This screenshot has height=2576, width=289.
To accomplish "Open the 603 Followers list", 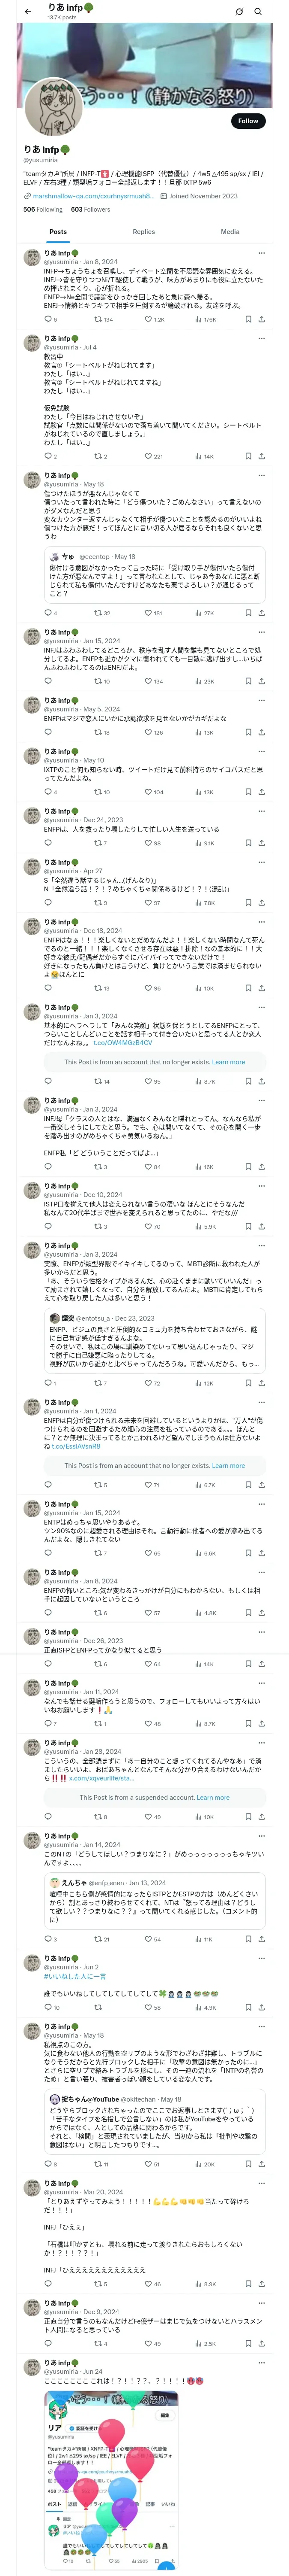I will click(89, 210).
